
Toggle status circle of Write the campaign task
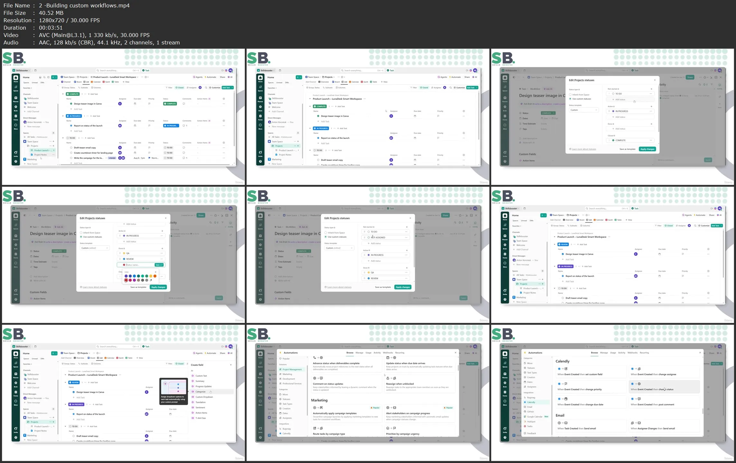tap(71, 158)
